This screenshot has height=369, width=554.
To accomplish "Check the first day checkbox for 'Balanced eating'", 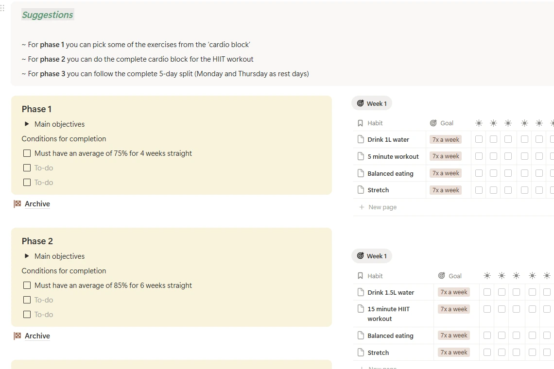I will (479, 173).
